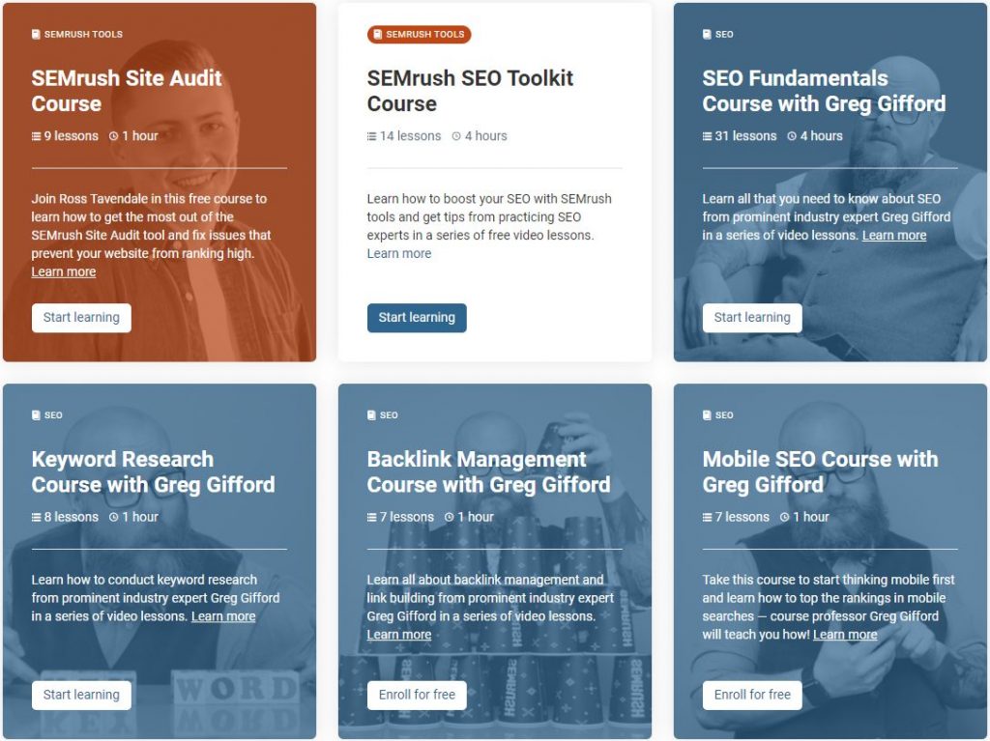This screenshot has height=741, width=990.
Task: Open Learn more link on Mobile SEO card
Action: (x=845, y=635)
